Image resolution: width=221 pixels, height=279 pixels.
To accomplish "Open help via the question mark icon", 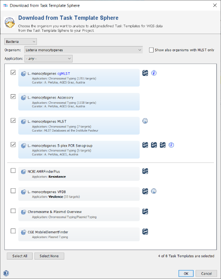I will [x=6, y=273].
